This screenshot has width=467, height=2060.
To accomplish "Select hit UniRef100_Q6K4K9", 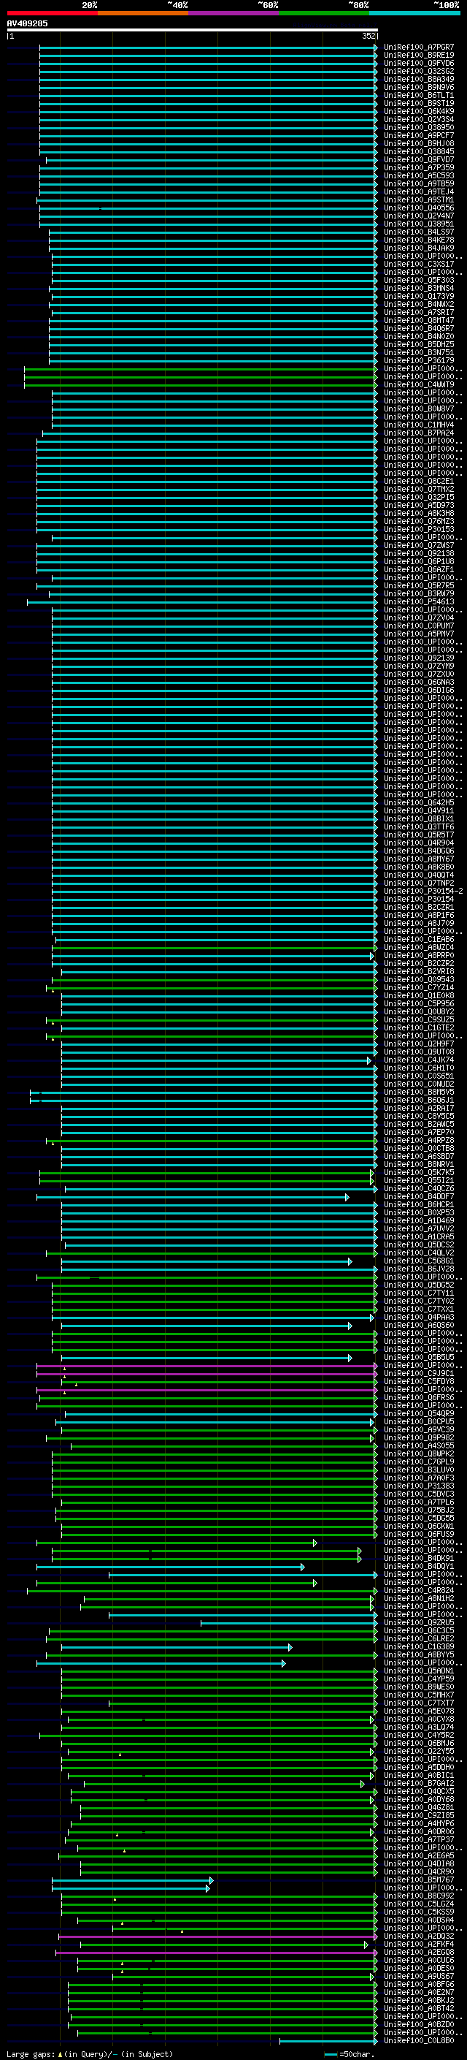I will tap(419, 111).
